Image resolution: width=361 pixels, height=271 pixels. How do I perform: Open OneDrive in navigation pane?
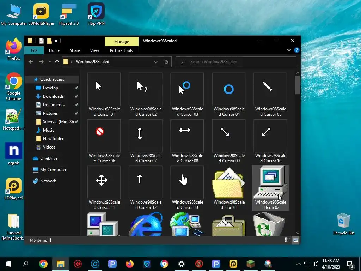point(49,158)
